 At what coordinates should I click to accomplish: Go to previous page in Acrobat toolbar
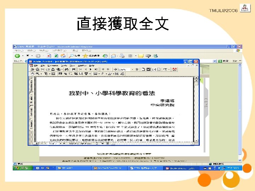pos(86,69)
